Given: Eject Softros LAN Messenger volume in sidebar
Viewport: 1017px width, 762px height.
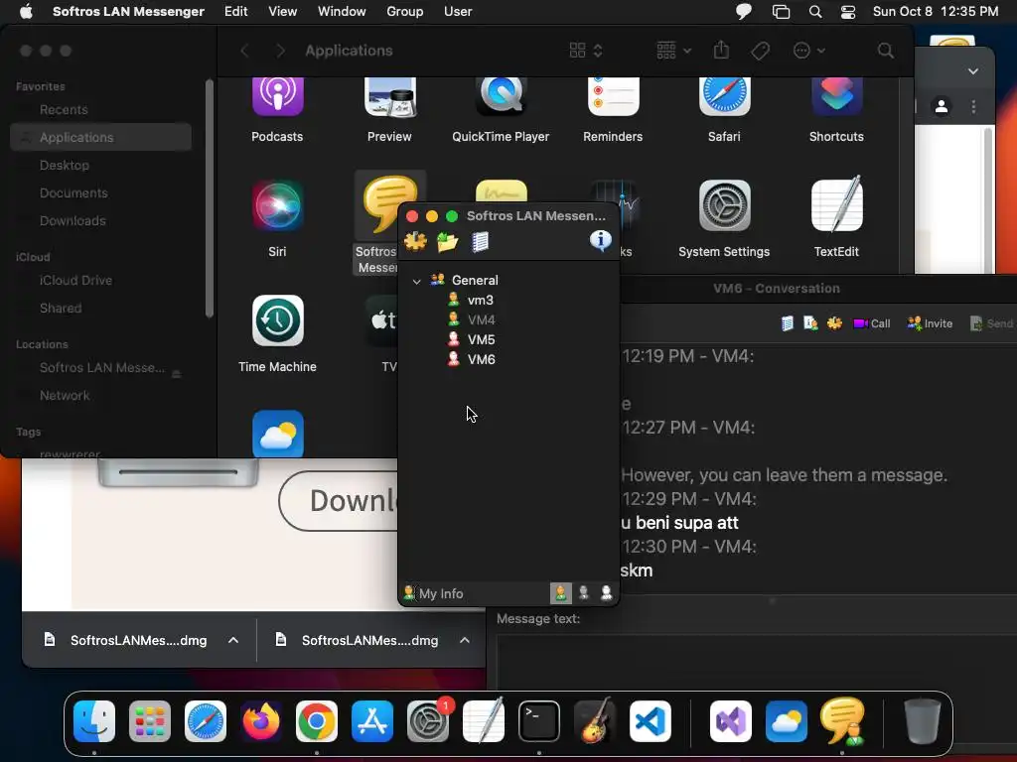Looking at the screenshot, I should [x=177, y=373].
